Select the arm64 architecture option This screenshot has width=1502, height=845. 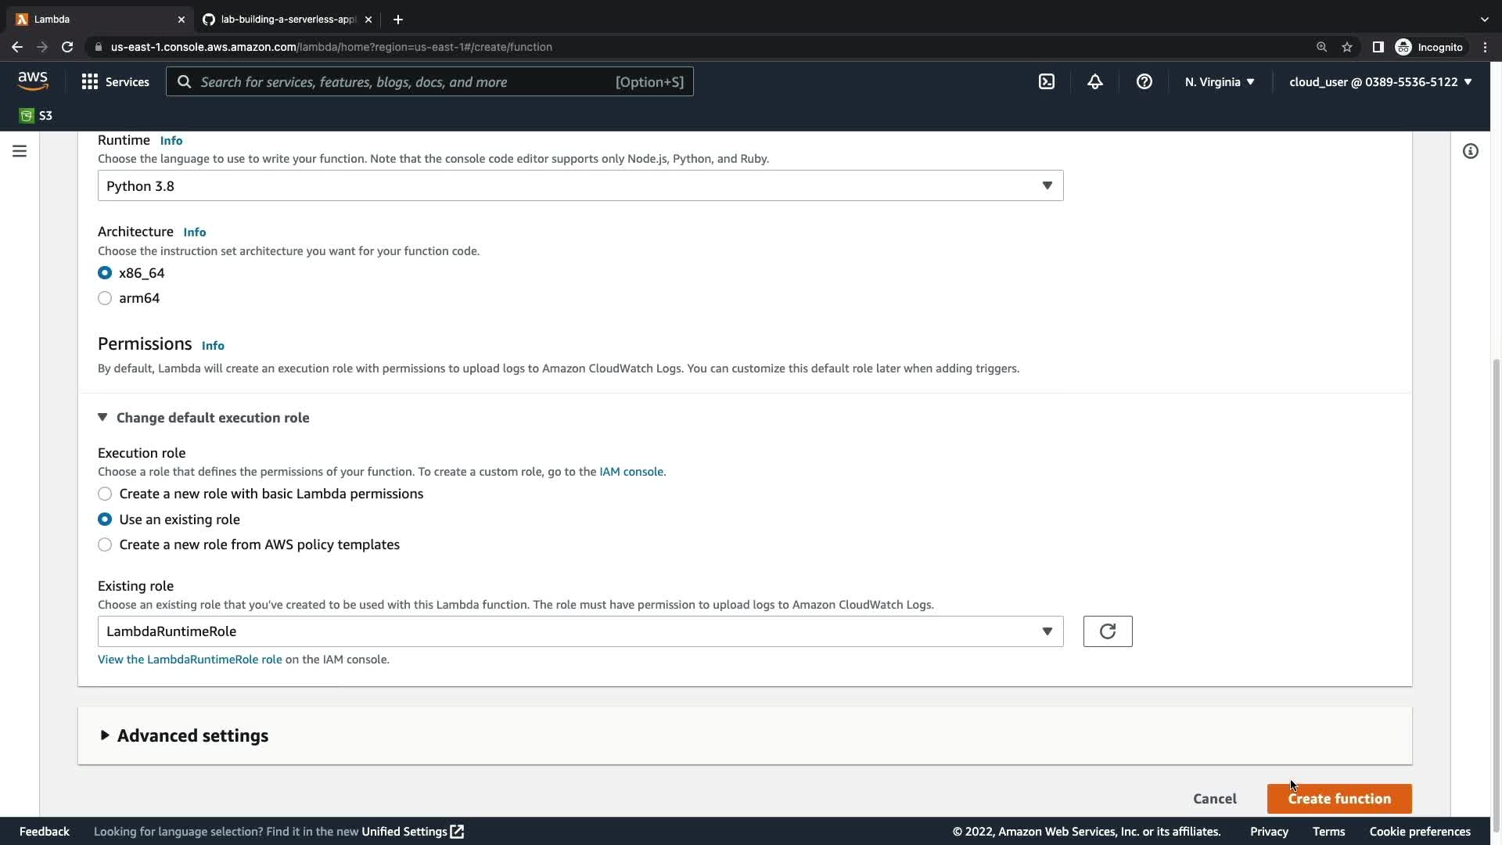(105, 298)
